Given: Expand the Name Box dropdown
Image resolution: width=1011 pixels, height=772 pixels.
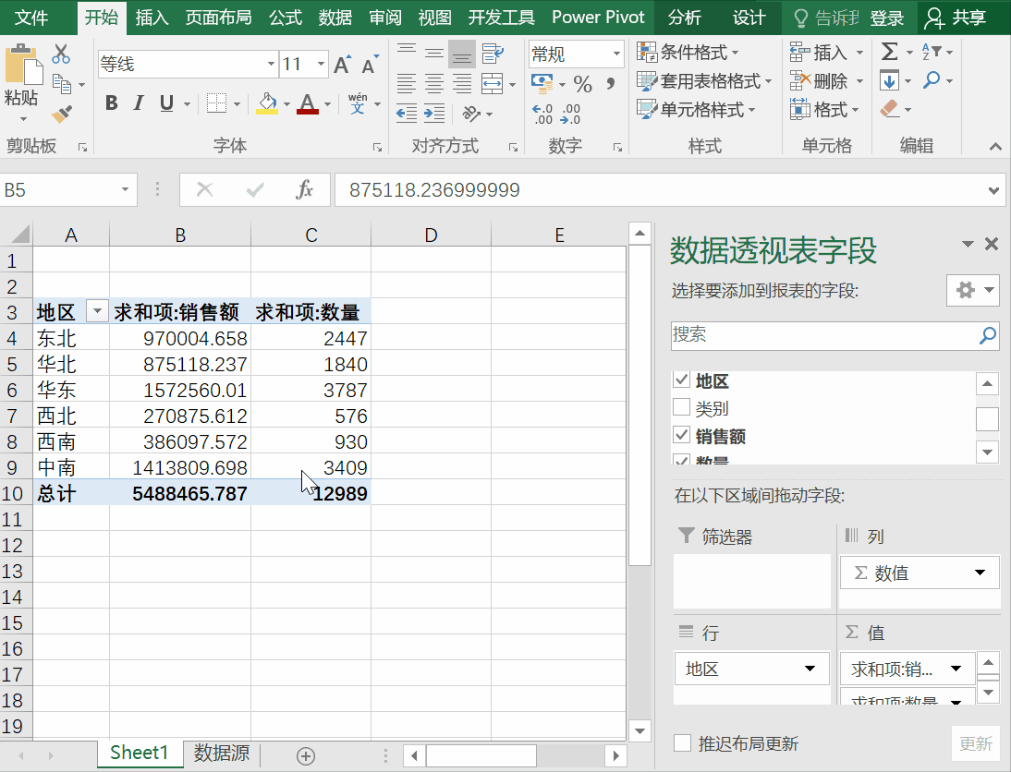Looking at the screenshot, I should click(125, 189).
